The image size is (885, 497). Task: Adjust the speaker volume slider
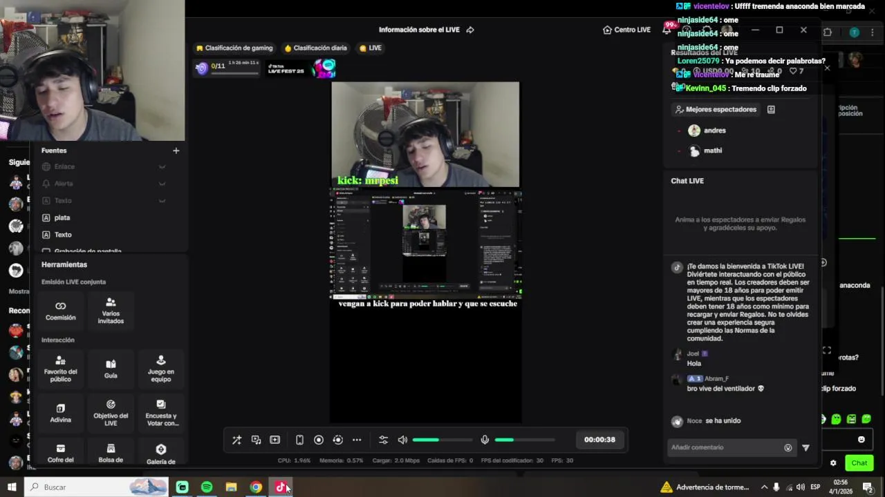(441, 440)
